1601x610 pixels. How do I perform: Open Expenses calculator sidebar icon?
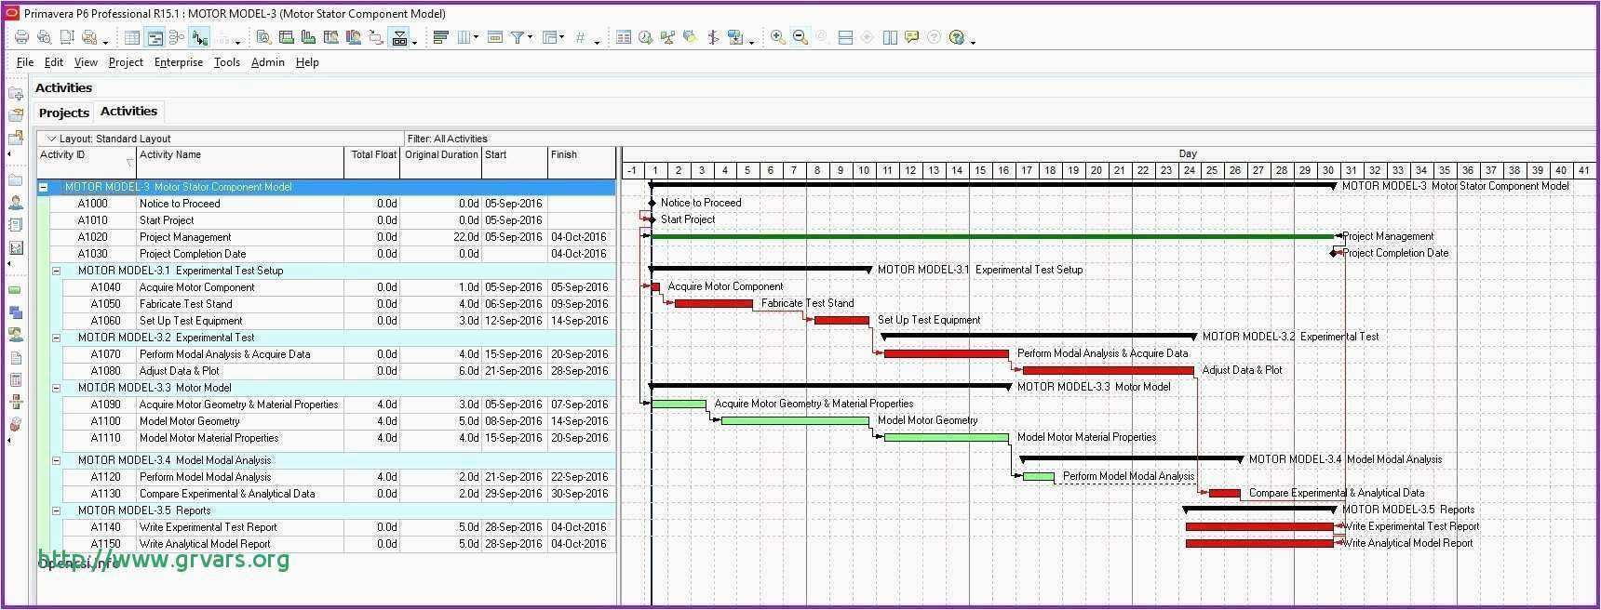pos(16,379)
